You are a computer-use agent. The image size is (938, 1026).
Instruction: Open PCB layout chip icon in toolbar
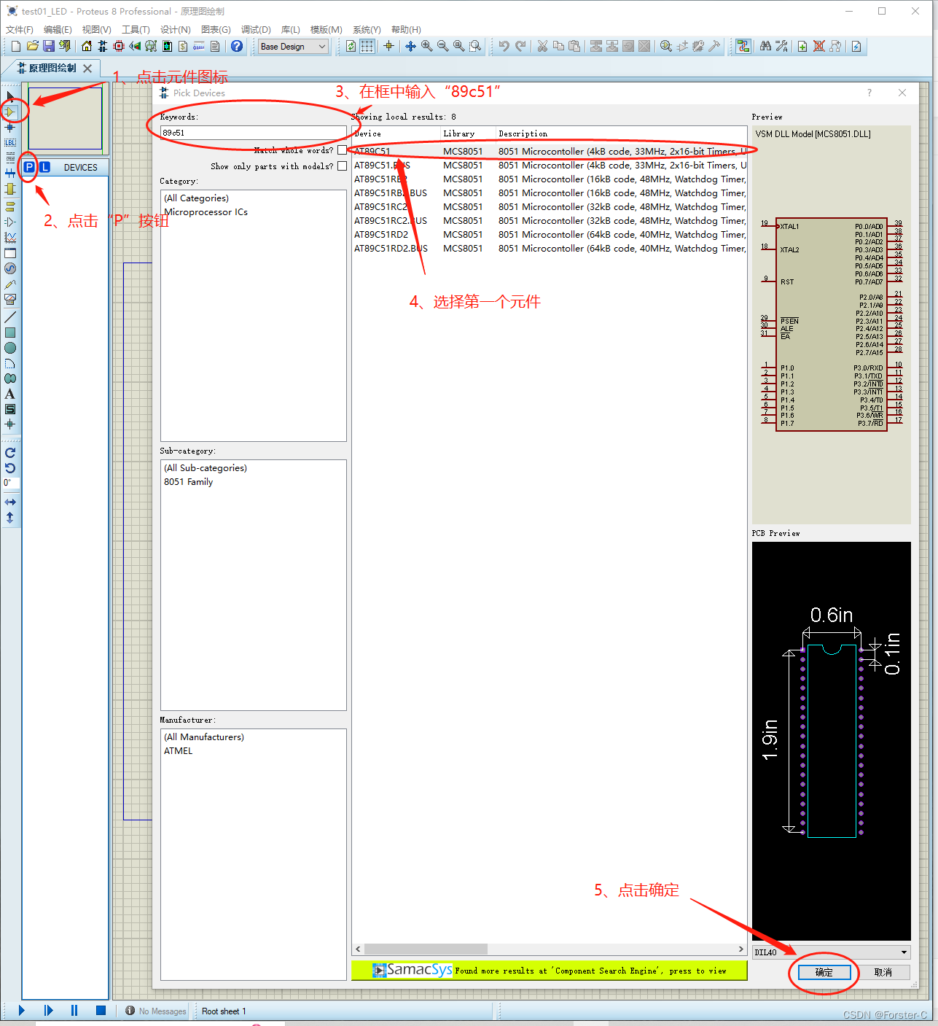click(x=119, y=46)
